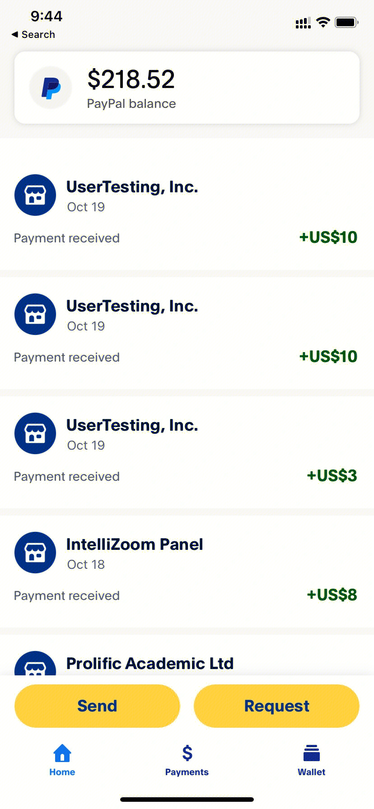The width and height of the screenshot is (374, 809).
Task: Tap the Send button
Action: point(97,706)
